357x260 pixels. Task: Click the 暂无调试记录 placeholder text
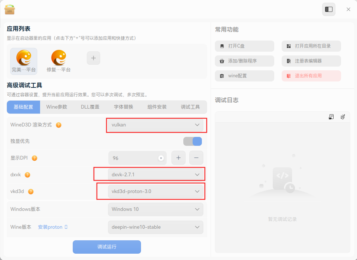[x=282, y=219]
